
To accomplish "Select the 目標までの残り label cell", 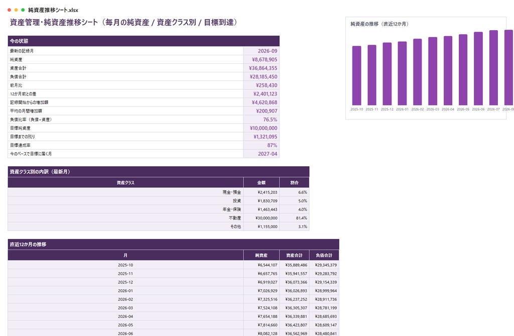I will coord(125,137).
